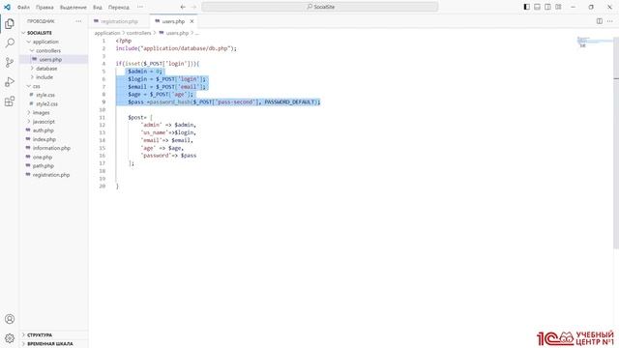Open editor more actions ellipsis

610,21
